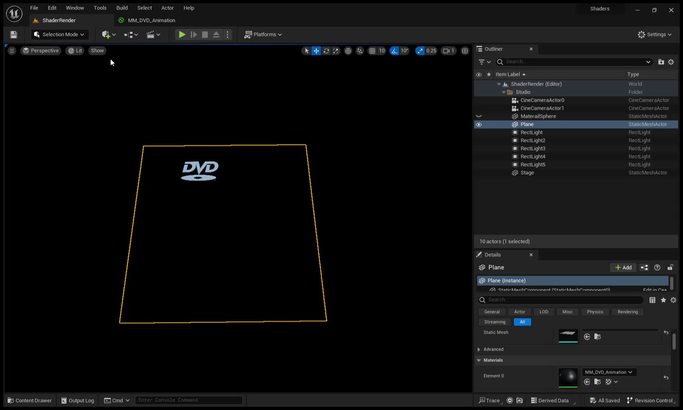
Task: Collapse the ShaderRender (Editor) world tree
Action: 499,84
